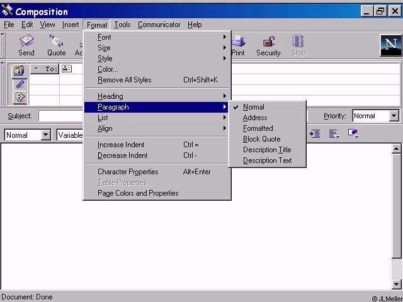Image resolution: width=403 pixels, height=302 pixels.
Task: Expand the Font submenu
Action: pyautogui.click(x=157, y=37)
